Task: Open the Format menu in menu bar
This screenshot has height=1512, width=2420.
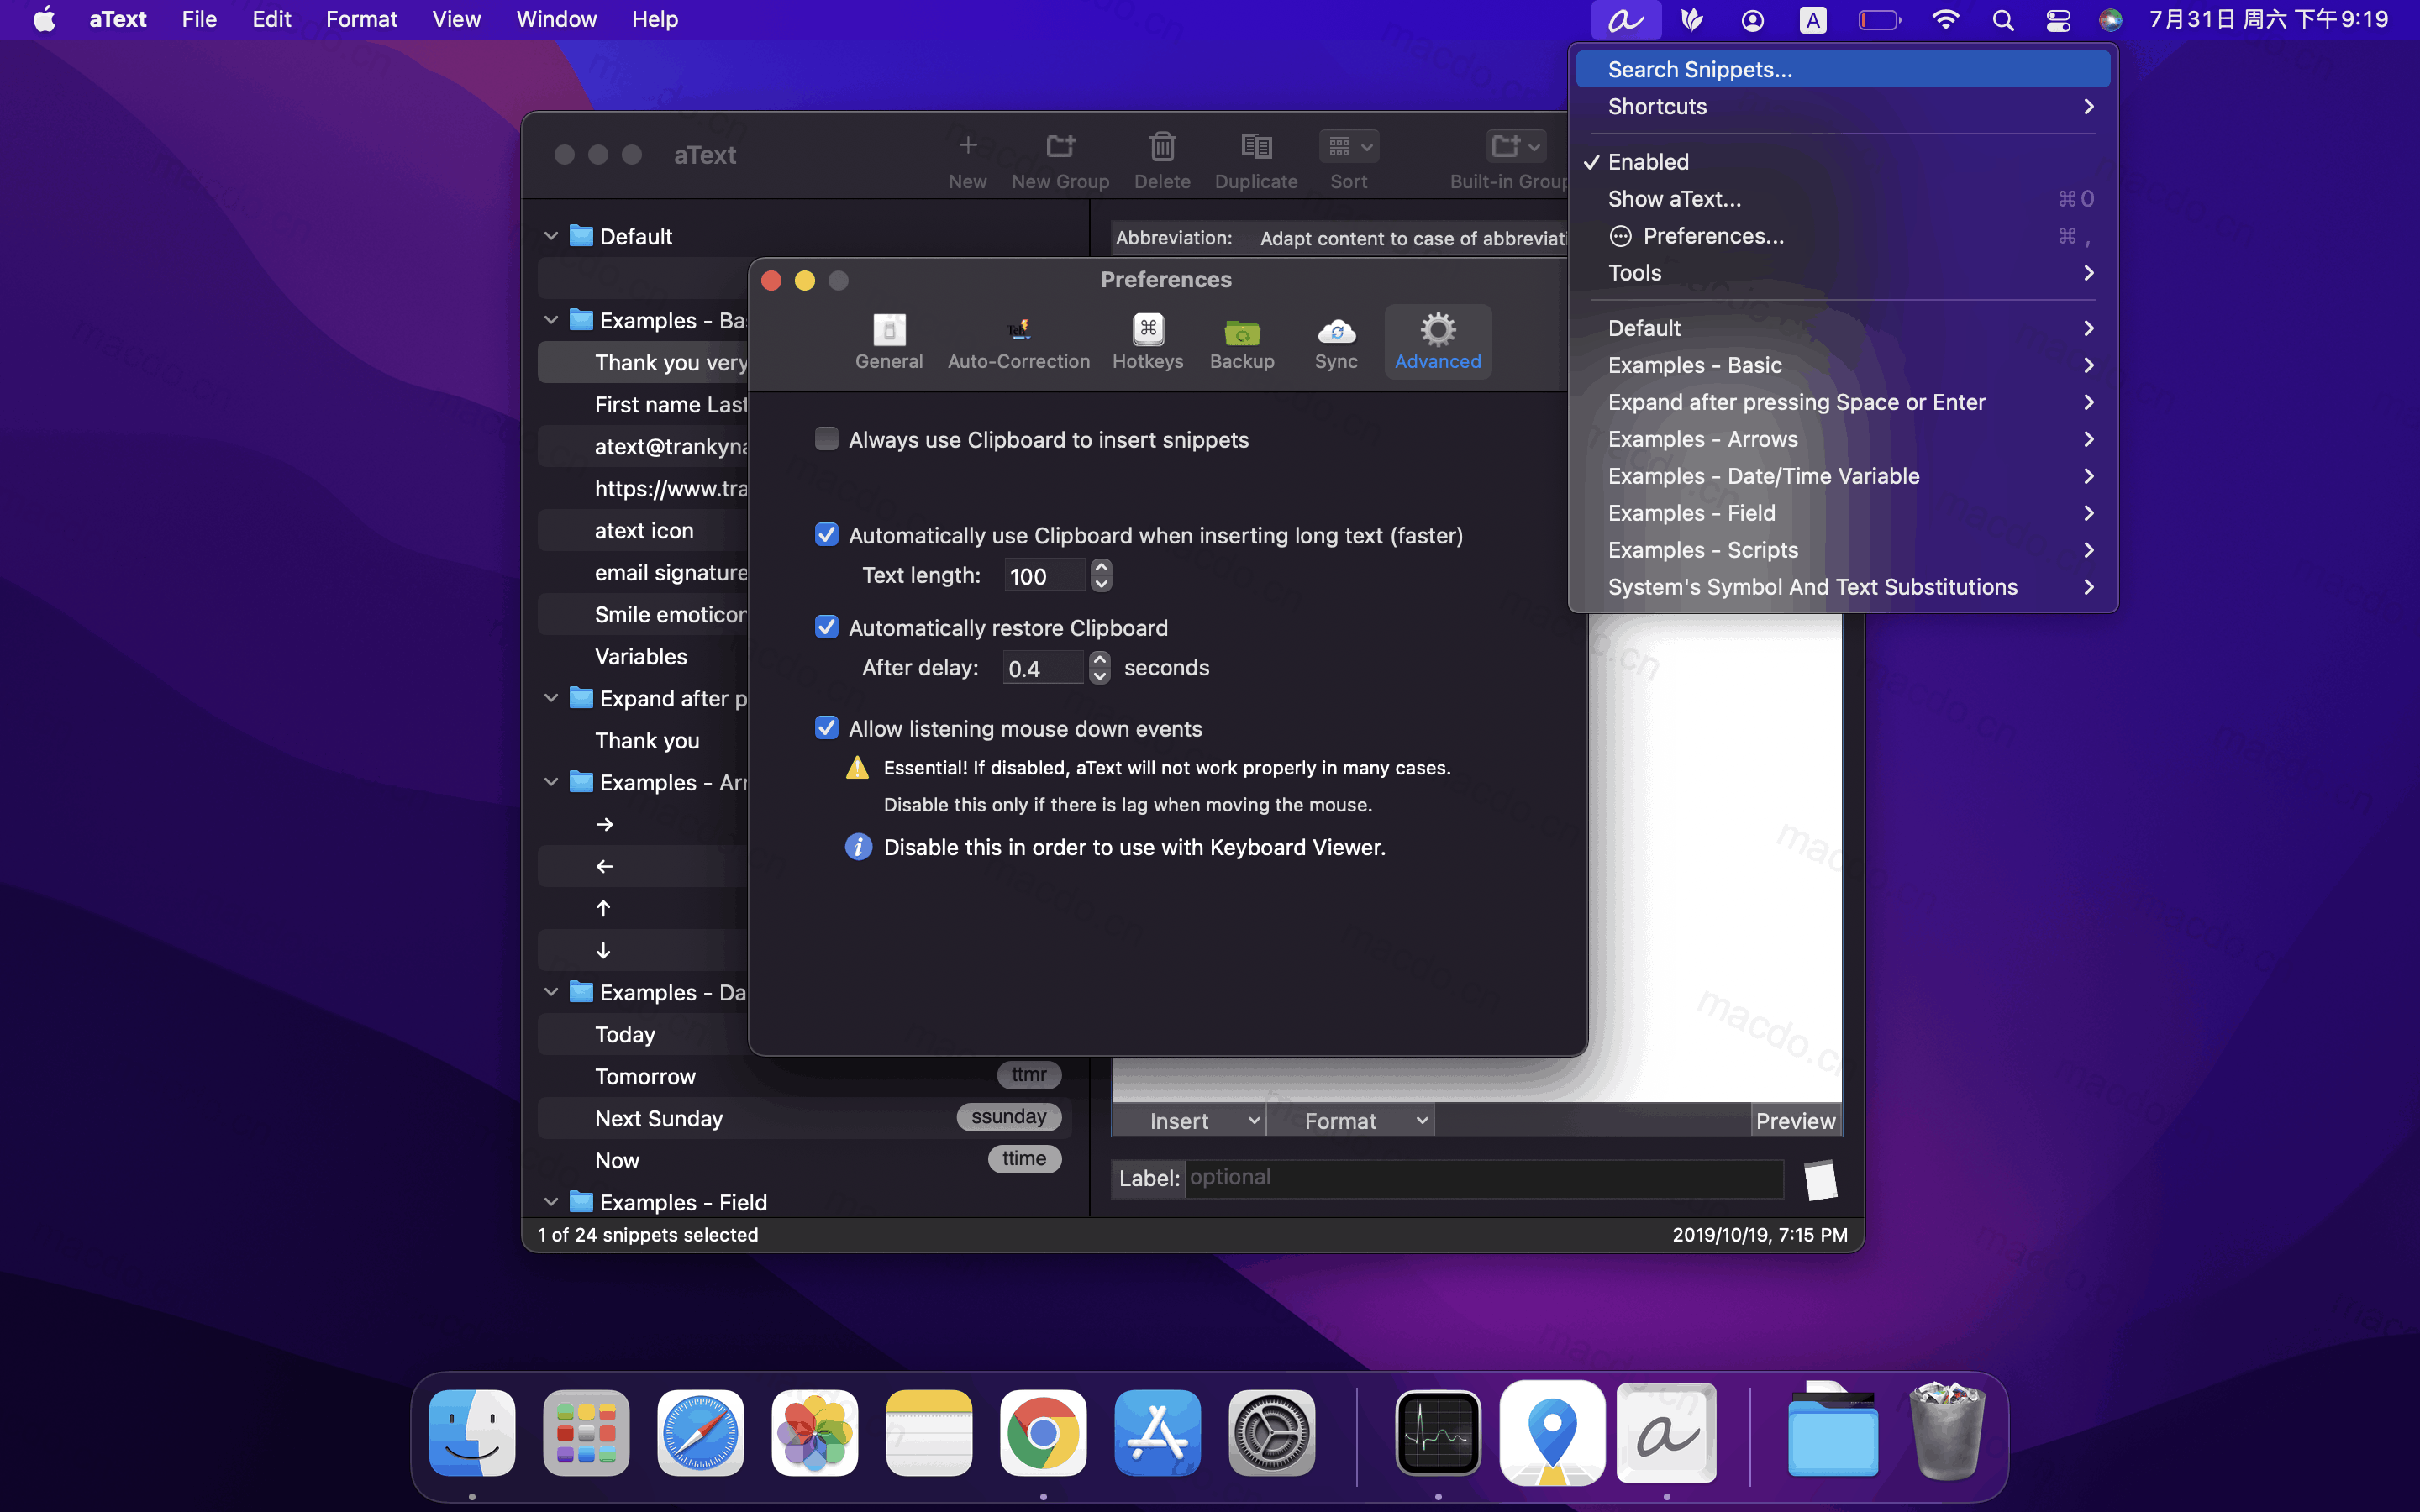Action: [x=361, y=19]
